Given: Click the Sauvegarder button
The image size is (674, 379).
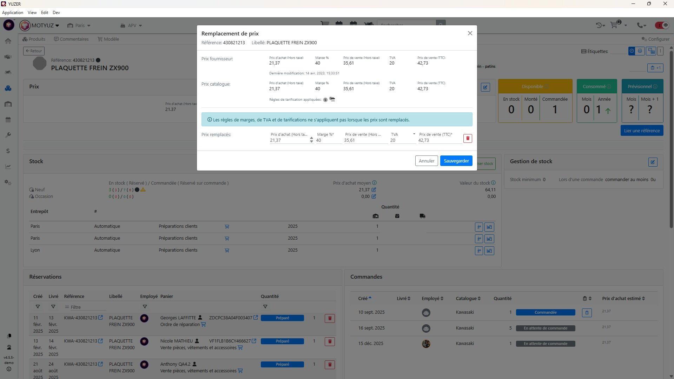Looking at the screenshot, I should tap(456, 161).
